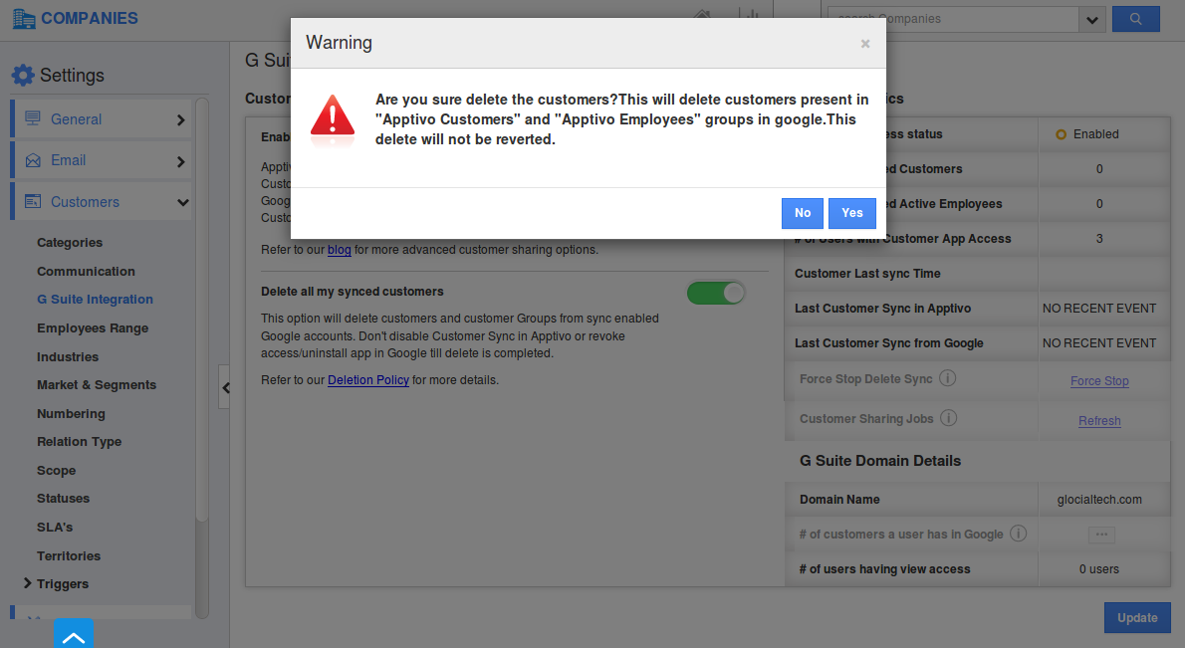Image resolution: width=1185 pixels, height=648 pixels.
Task: Click the red warning triangle icon
Action: click(x=333, y=116)
